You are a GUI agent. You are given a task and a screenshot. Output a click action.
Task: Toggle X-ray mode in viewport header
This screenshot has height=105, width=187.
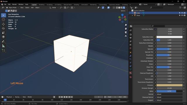click(114, 8)
